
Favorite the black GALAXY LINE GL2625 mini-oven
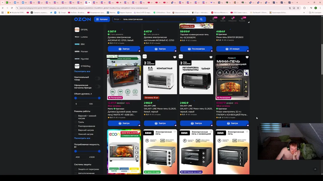pos(211,57)
